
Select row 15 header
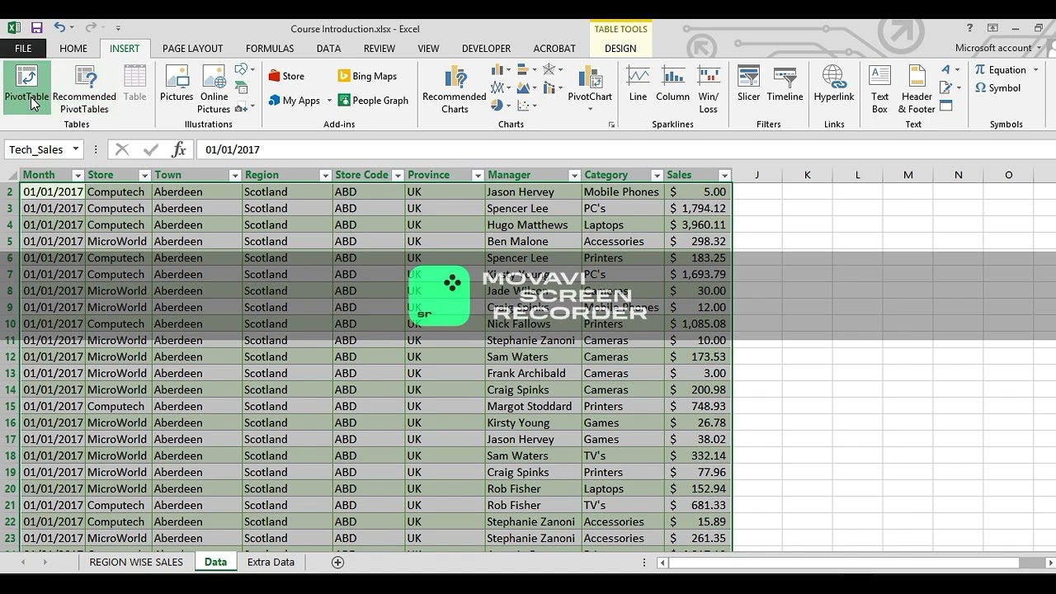(11, 406)
